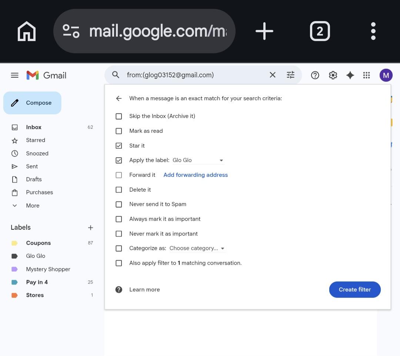Click the Sent arrow icon

15,167
